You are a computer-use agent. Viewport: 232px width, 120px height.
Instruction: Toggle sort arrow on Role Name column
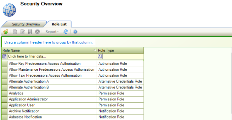(x=95, y=50)
